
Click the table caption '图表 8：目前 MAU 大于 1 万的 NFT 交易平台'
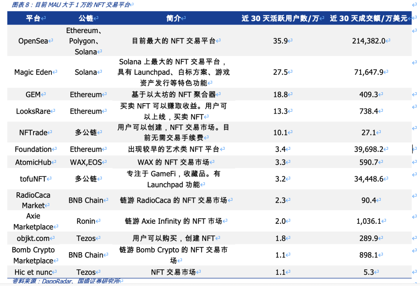[x=71, y=5]
